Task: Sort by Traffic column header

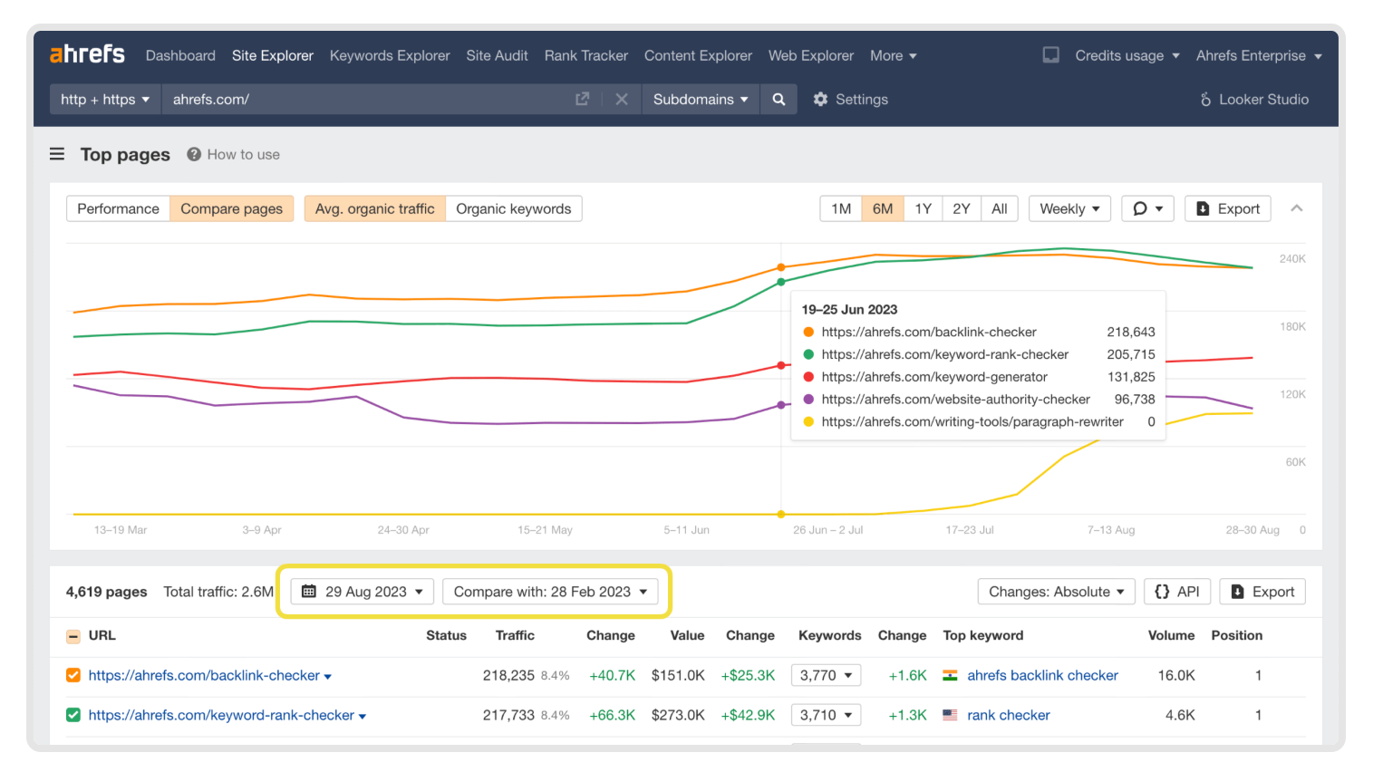Action: (x=515, y=635)
